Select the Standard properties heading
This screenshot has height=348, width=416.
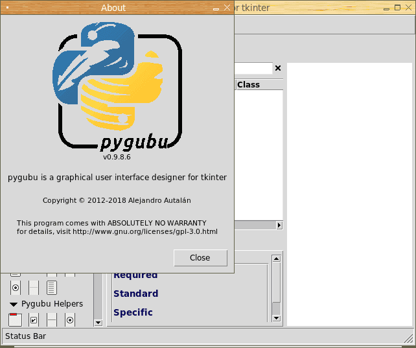[136, 294]
